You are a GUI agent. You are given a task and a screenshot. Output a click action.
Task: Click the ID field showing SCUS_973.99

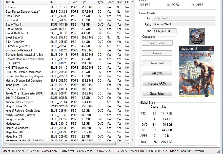164,31
